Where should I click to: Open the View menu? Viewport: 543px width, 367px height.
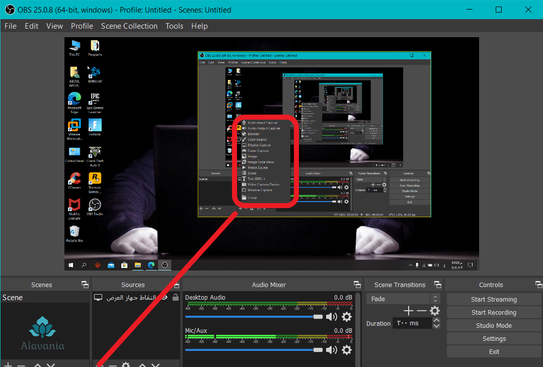tap(54, 26)
